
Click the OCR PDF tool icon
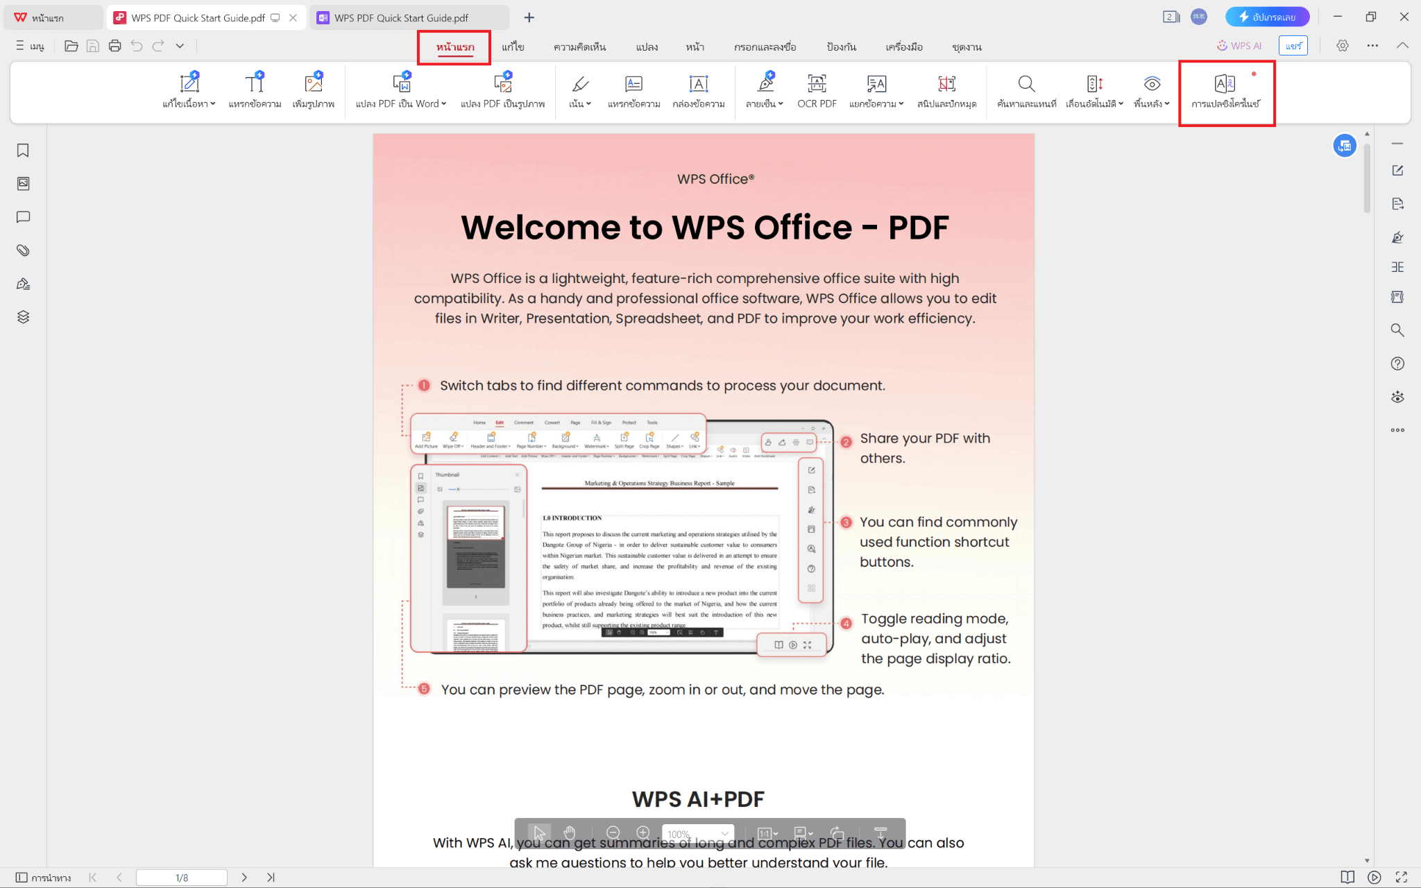point(817,84)
